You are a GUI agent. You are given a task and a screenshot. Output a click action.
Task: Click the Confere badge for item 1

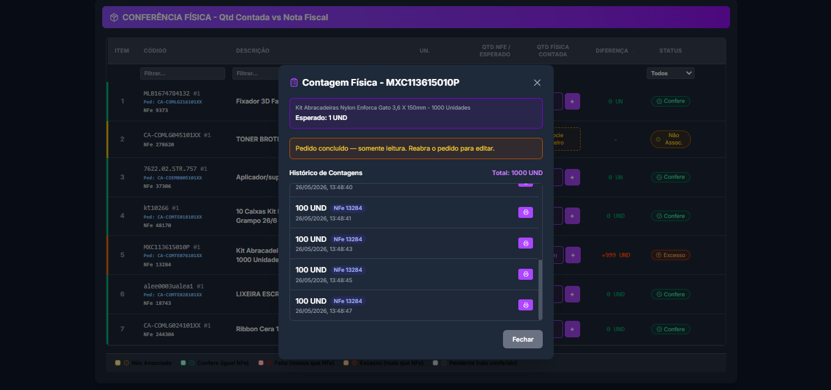(x=670, y=101)
